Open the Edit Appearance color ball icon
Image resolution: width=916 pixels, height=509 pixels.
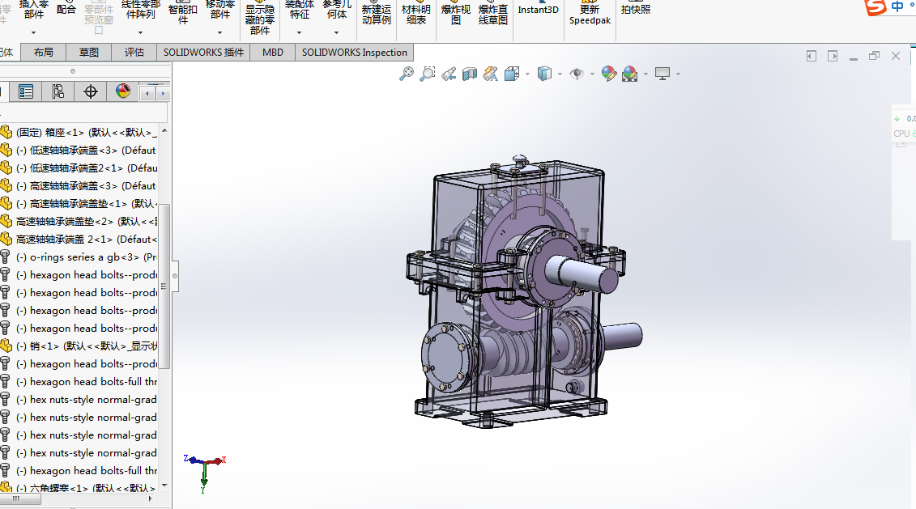(608, 74)
